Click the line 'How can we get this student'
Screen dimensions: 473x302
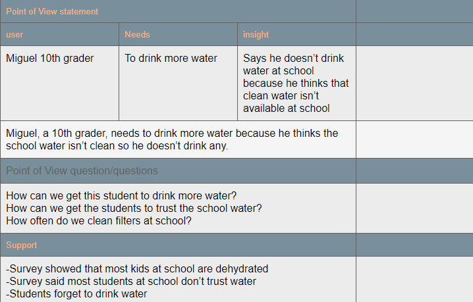click(121, 195)
